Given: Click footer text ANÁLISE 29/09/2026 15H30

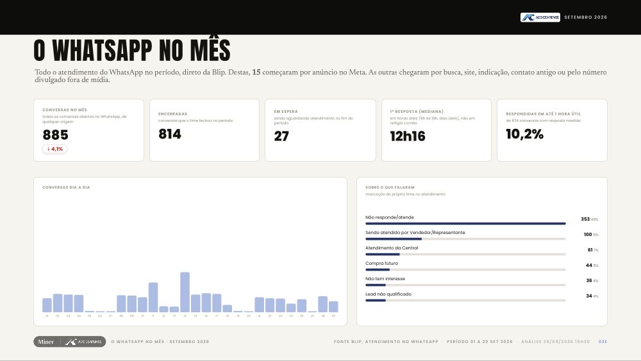Looking at the screenshot, I should [x=556, y=341].
